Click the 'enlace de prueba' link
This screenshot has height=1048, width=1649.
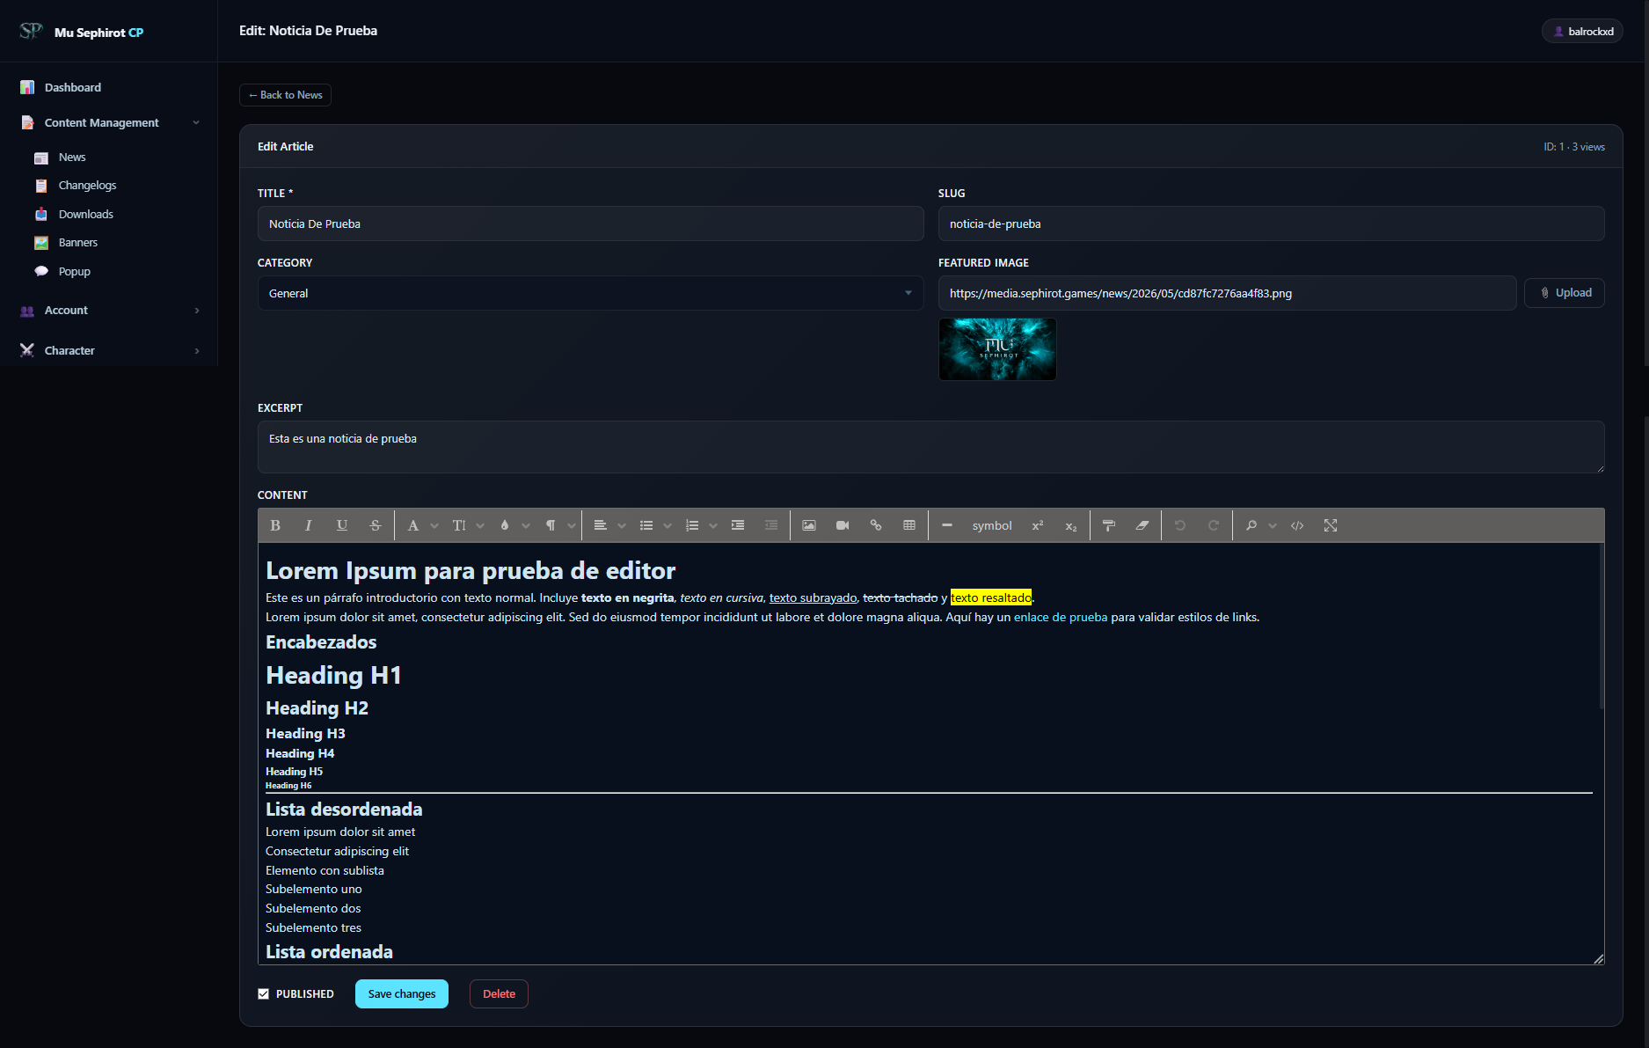[1061, 617]
